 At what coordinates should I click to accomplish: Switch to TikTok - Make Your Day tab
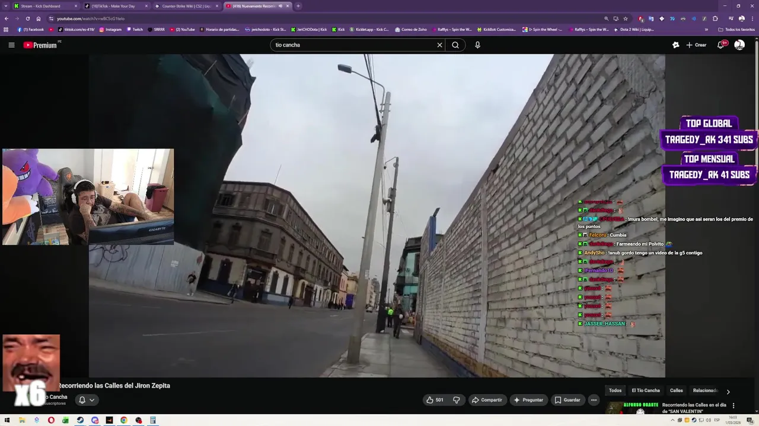pos(116,6)
